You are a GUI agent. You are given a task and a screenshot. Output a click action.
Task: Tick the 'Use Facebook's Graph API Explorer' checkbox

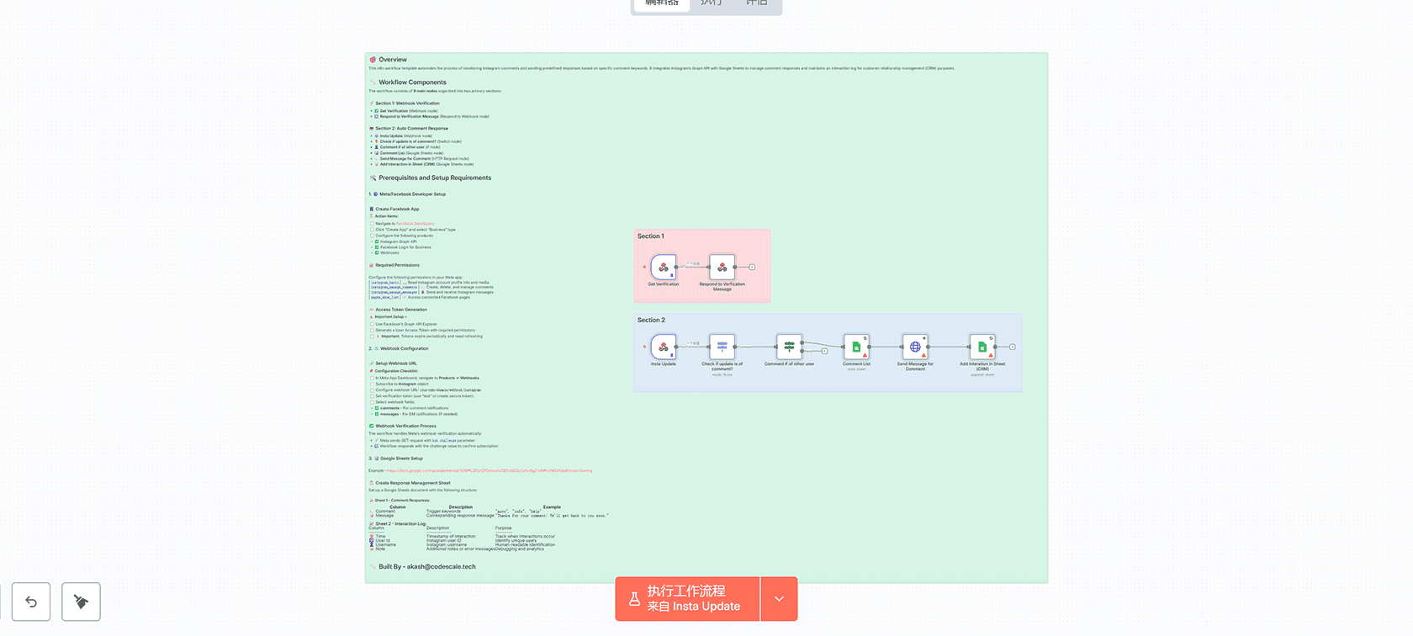372,324
